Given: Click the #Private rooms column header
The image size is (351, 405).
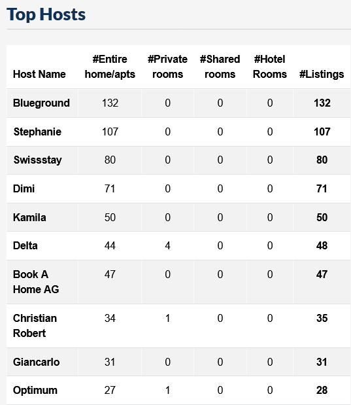Looking at the screenshot, I should pyautogui.click(x=167, y=67).
